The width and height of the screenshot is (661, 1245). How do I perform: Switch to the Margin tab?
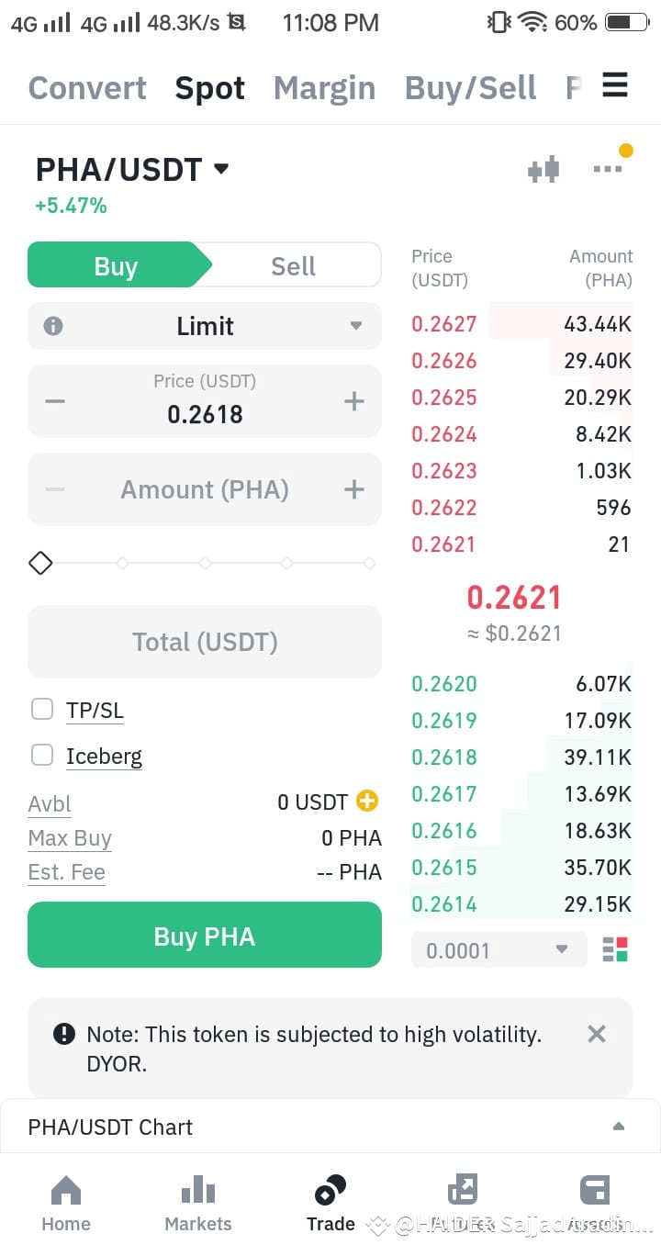click(324, 88)
